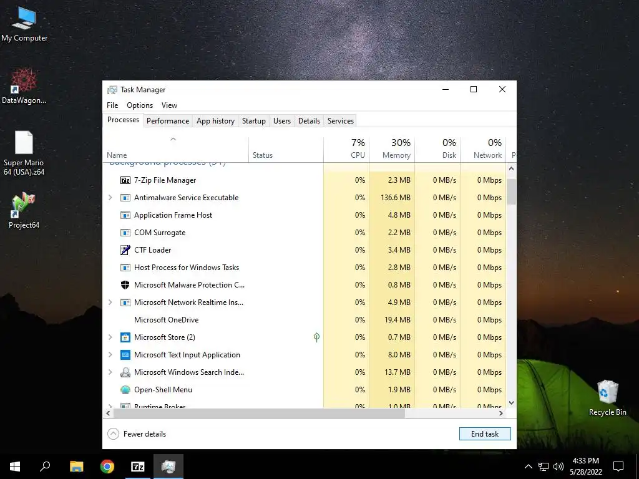Screen dimensions: 639x479
Task: Switch to the Details tab
Action: [x=310, y=121]
